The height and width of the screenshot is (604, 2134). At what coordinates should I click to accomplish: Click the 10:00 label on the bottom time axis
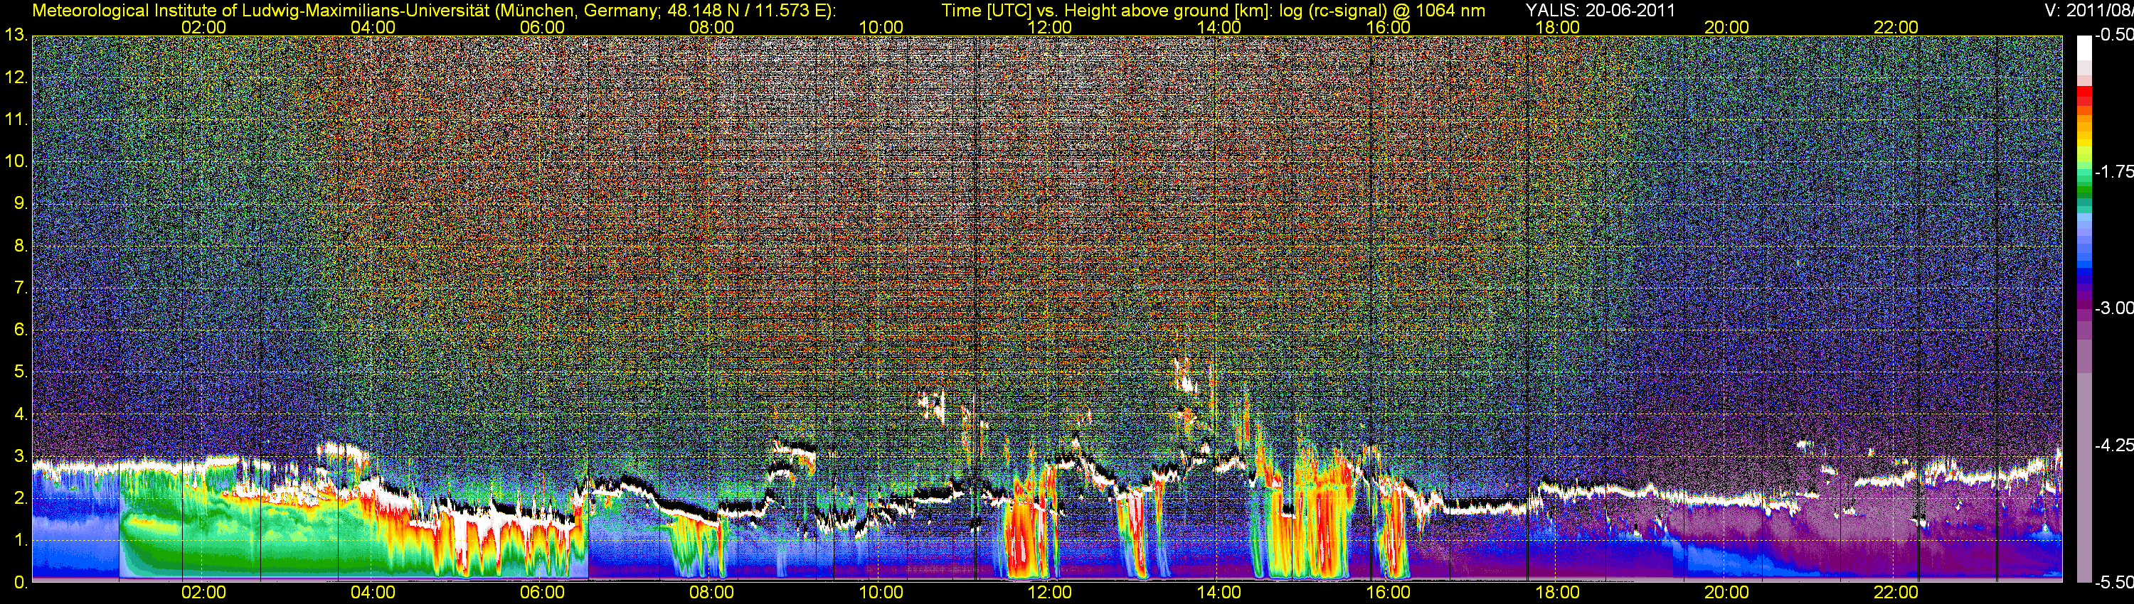click(881, 593)
